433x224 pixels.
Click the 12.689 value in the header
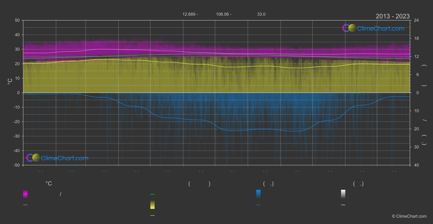point(189,14)
